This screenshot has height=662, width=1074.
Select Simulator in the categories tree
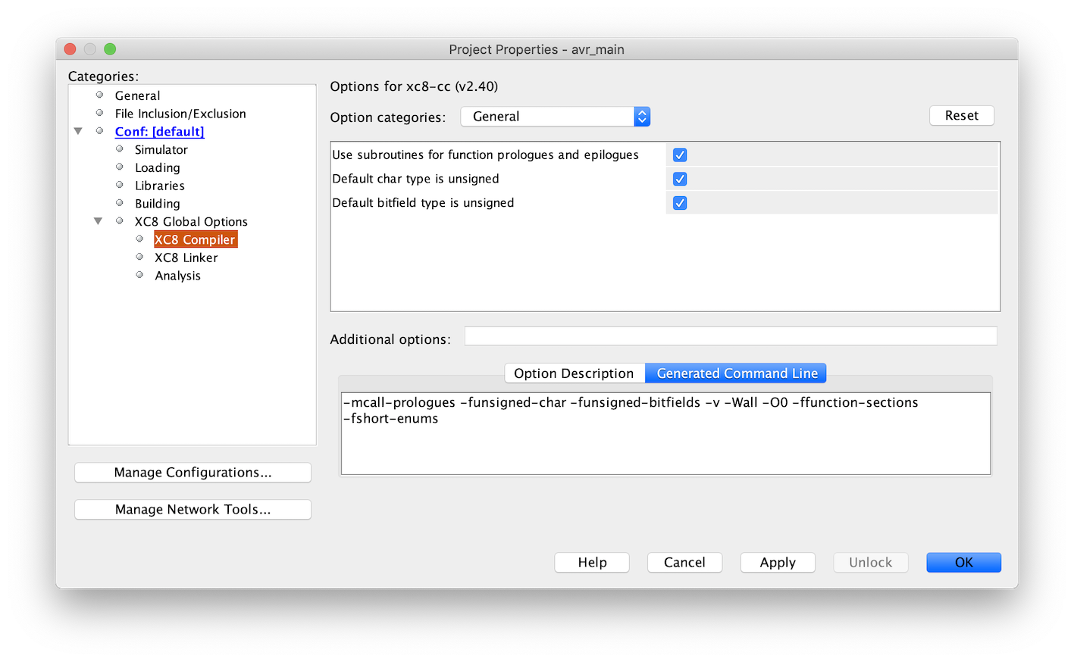click(161, 150)
